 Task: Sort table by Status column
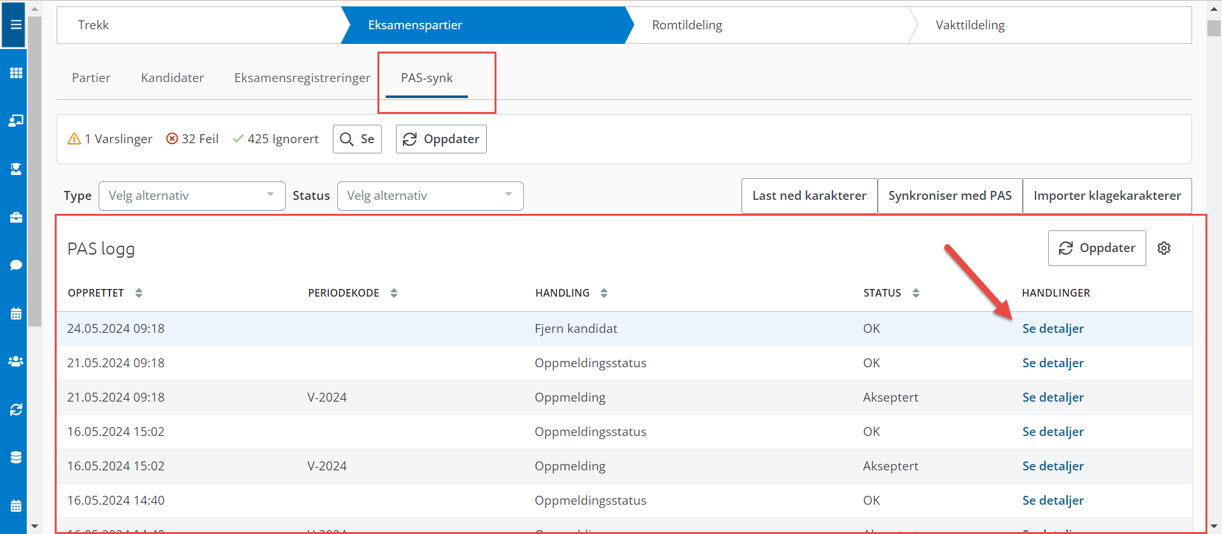click(x=915, y=293)
